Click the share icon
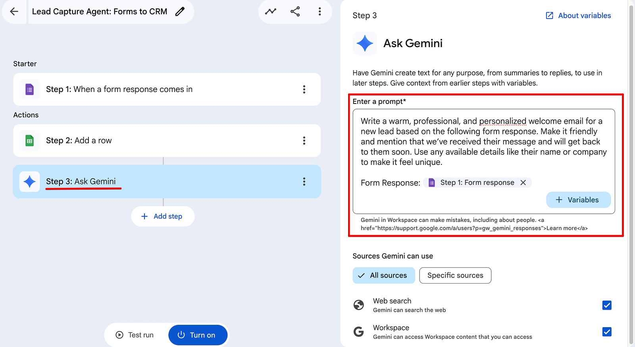The height and width of the screenshot is (347, 635). point(295,12)
